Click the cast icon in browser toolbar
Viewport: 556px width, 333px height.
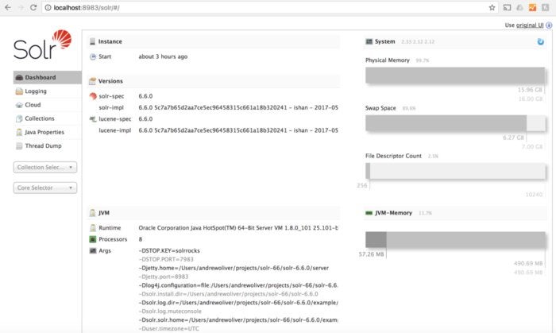click(x=507, y=7)
